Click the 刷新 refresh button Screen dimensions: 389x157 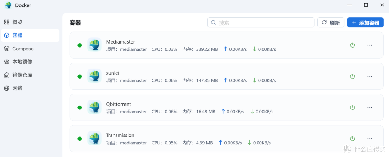[x=331, y=23]
